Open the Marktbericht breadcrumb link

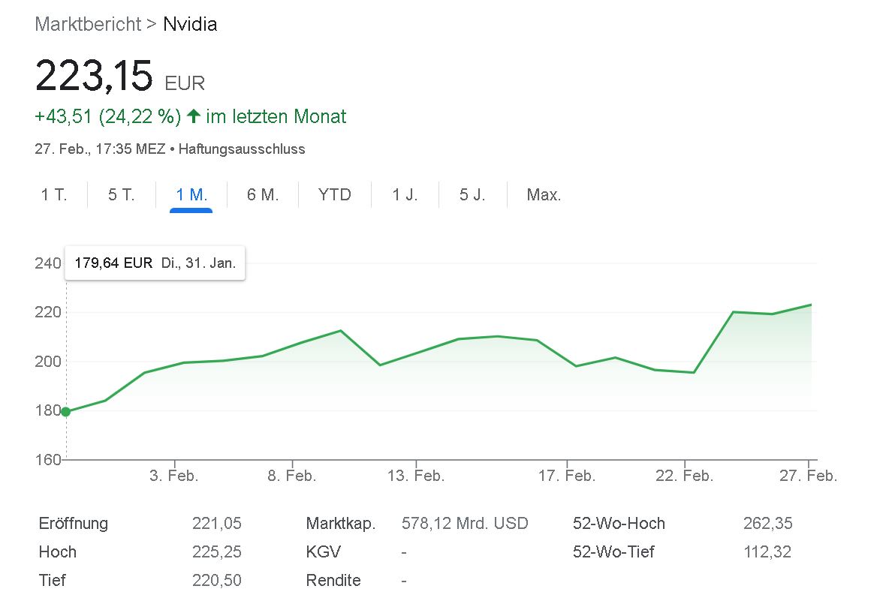[x=88, y=24]
